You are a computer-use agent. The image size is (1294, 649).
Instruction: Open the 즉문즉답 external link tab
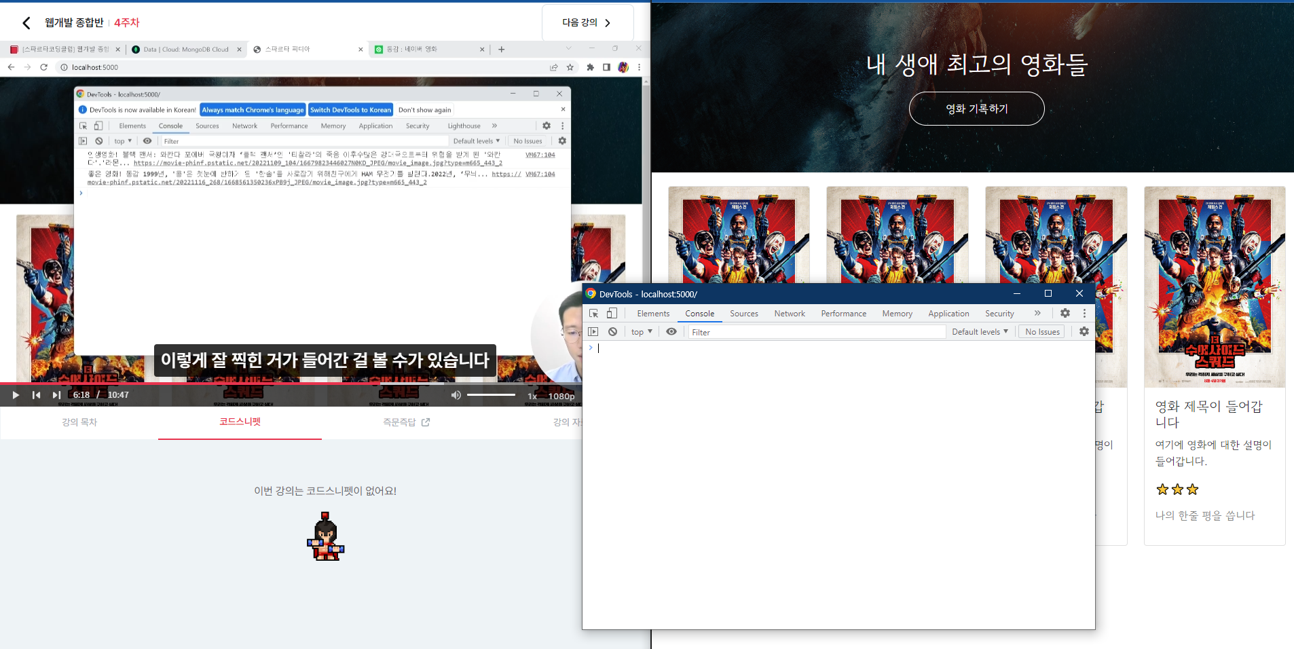tap(406, 422)
